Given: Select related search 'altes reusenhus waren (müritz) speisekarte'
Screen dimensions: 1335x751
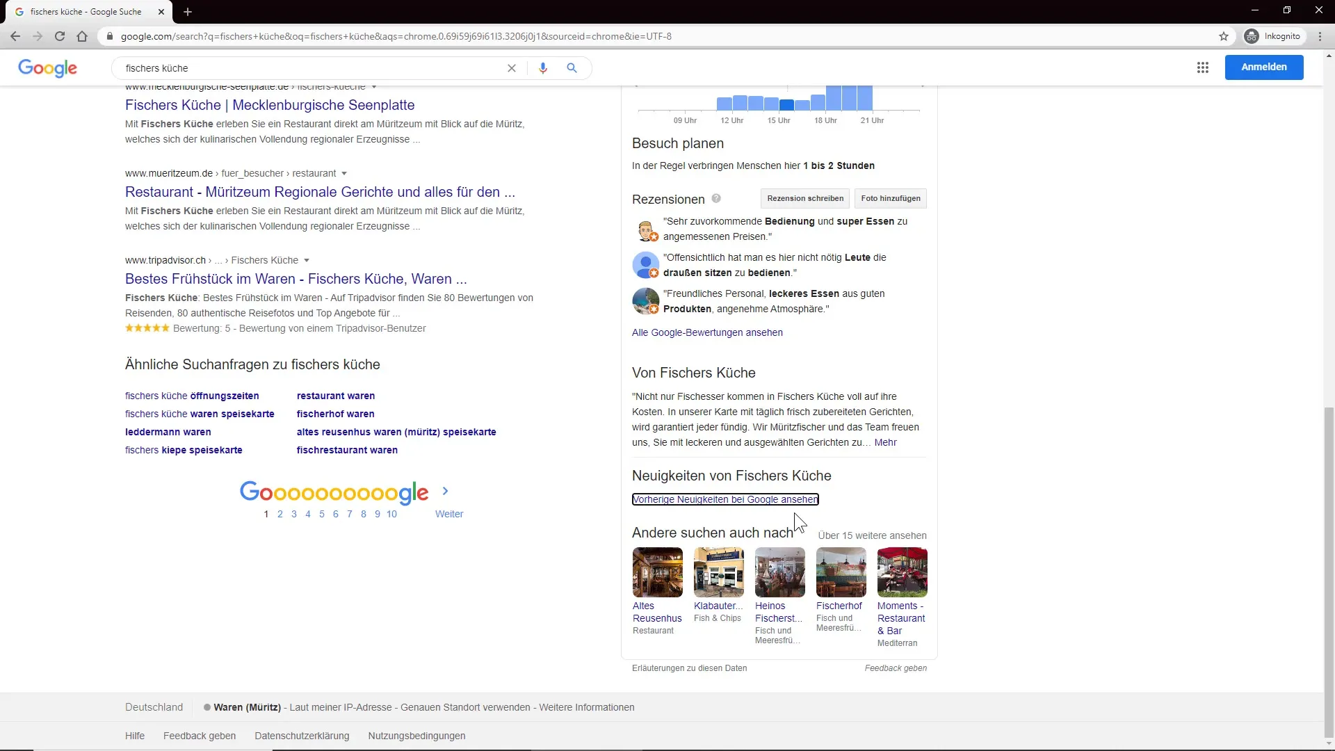Looking at the screenshot, I should (x=396, y=432).
